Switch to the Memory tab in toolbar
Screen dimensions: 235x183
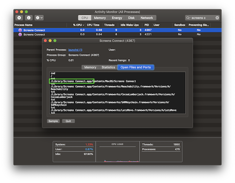100,18
